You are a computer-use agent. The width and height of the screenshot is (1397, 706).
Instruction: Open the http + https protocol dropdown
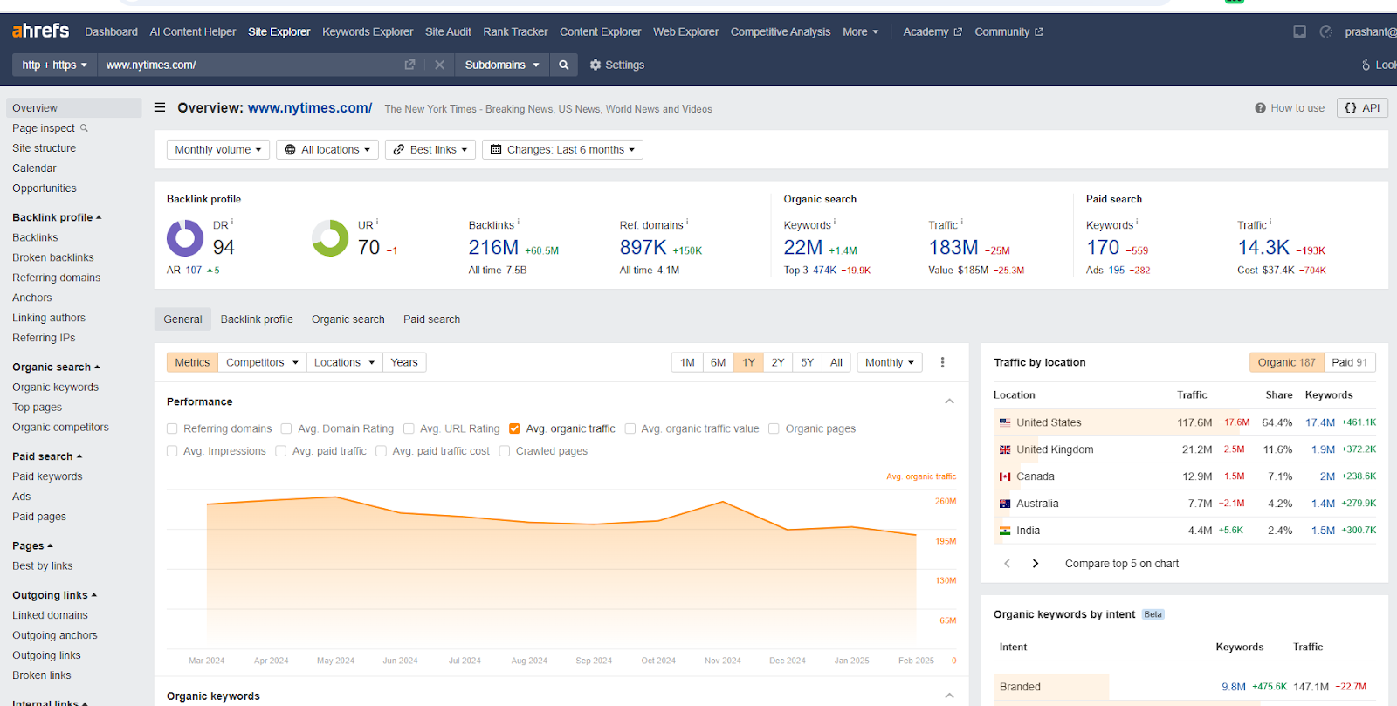click(x=54, y=65)
